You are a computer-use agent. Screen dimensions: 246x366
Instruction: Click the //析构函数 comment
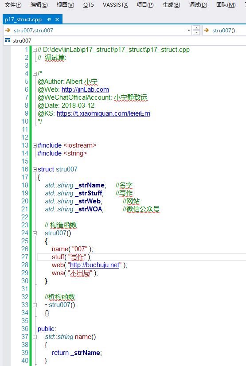[60, 297]
